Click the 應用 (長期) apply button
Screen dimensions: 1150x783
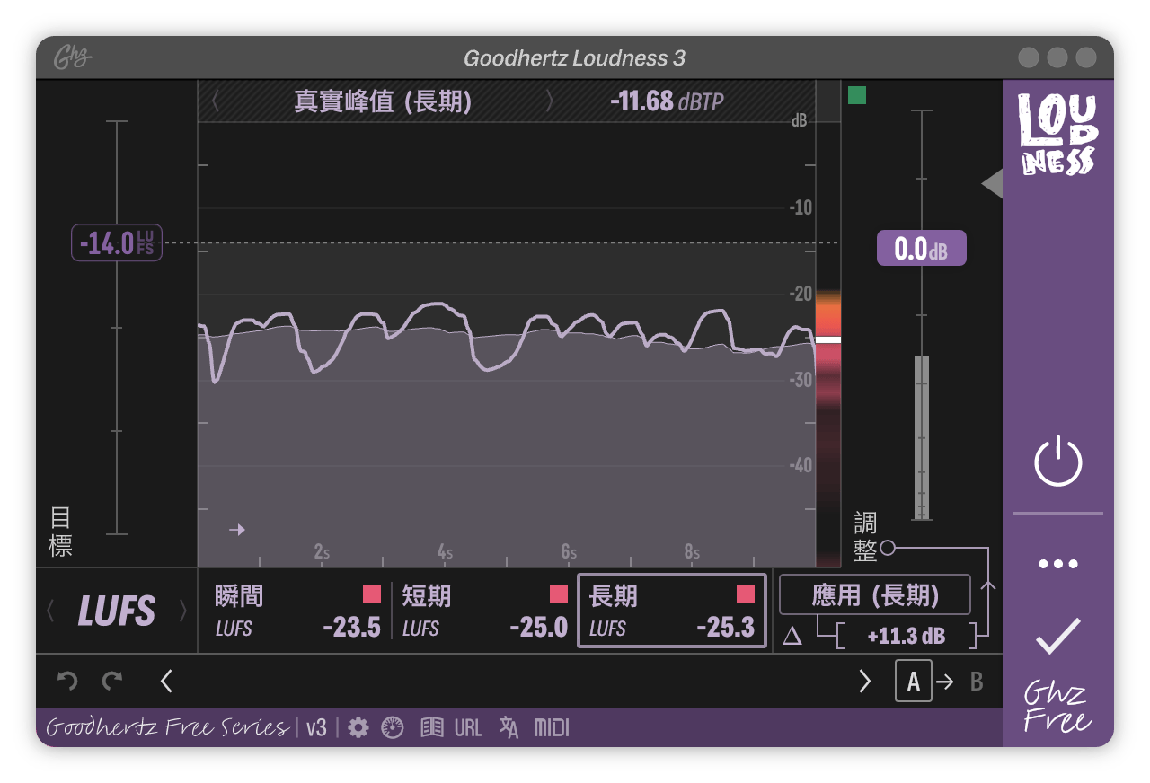click(x=875, y=594)
